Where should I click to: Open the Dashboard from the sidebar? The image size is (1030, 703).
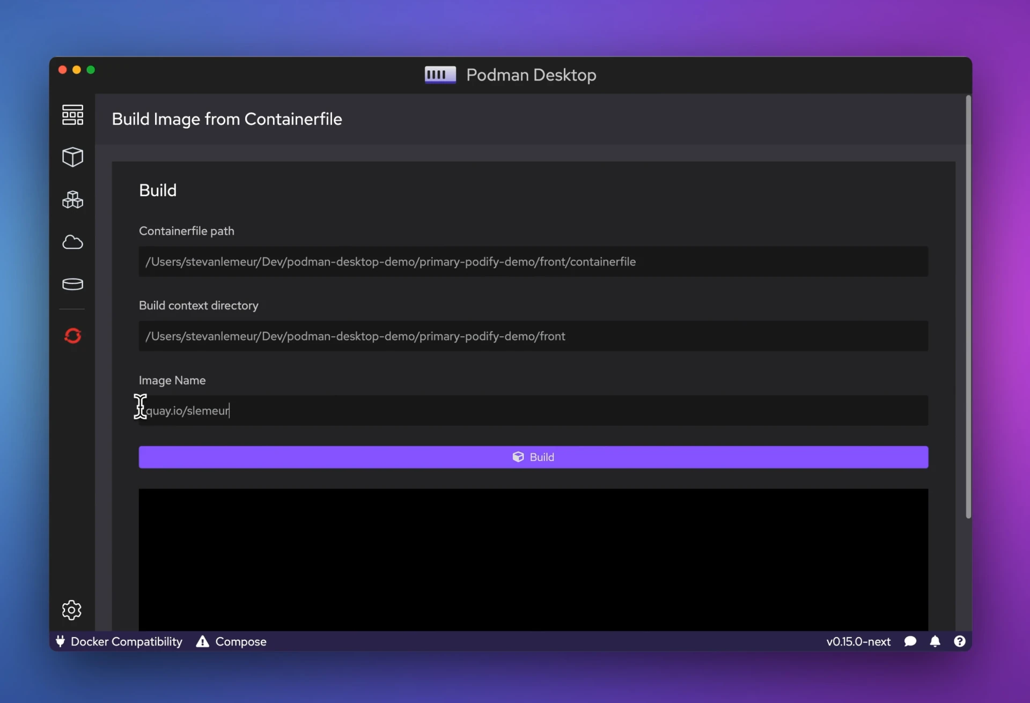click(72, 115)
